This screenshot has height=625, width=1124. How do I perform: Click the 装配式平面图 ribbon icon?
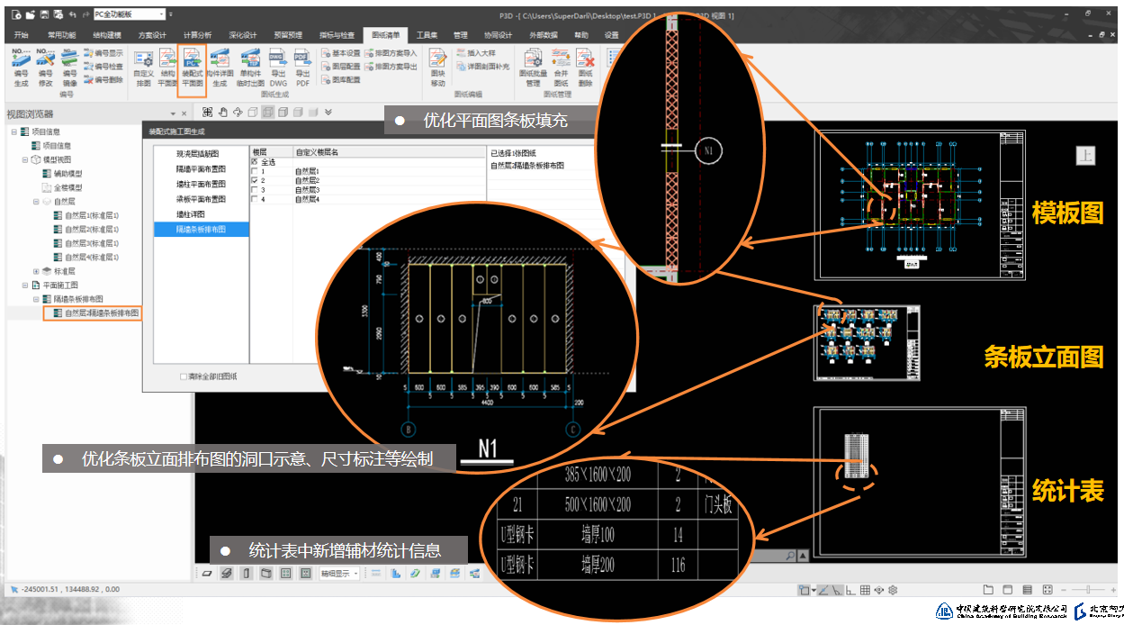[x=193, y=68]
